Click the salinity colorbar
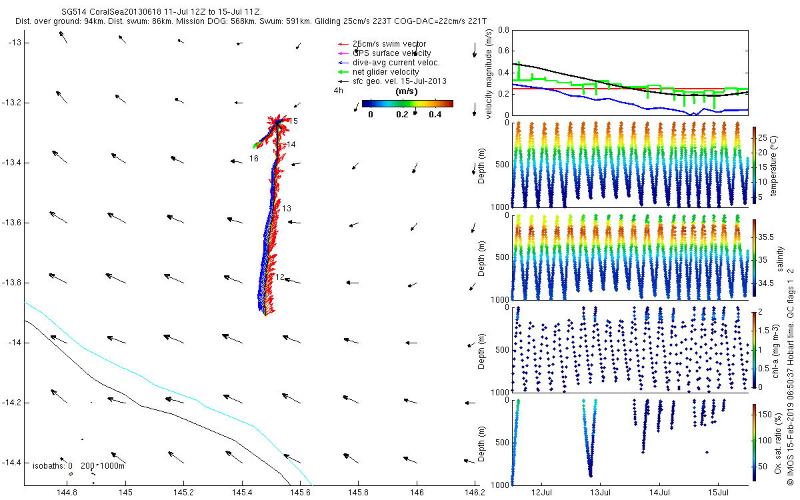Image resolution: width=800 pixels, height=500 pixels. click(754, 257)
